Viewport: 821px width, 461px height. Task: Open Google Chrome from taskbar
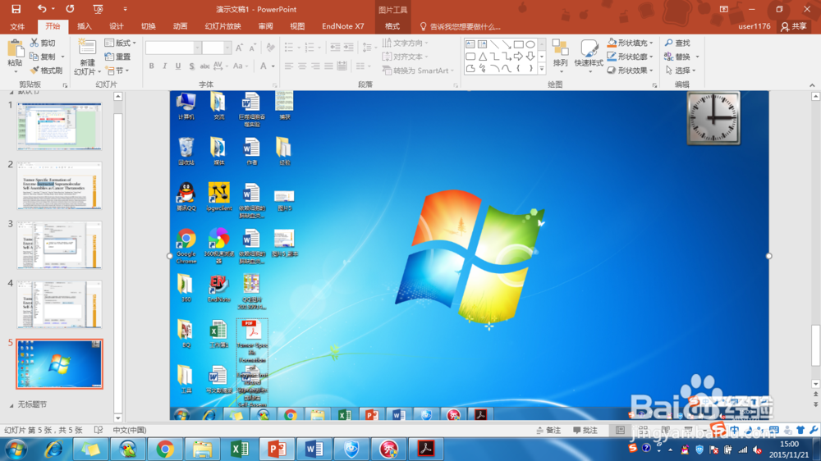point(165,449)
